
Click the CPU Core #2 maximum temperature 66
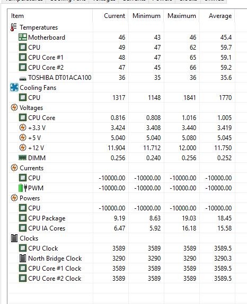click(193, 68)
